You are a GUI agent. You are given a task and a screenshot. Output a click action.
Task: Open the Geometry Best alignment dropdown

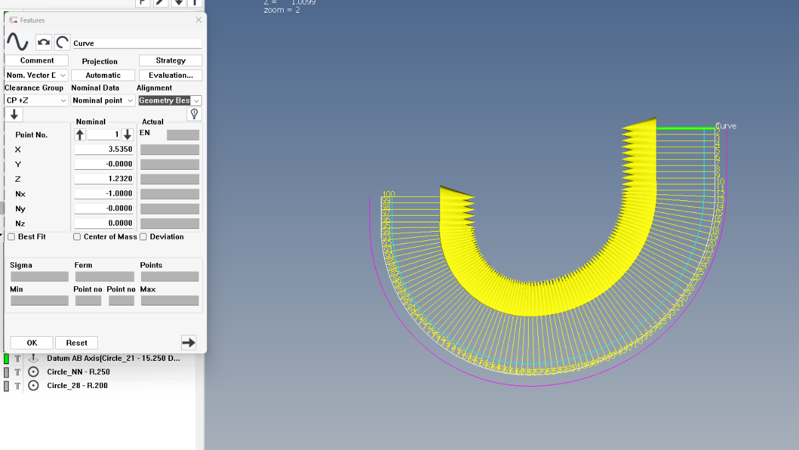(170, 101)
